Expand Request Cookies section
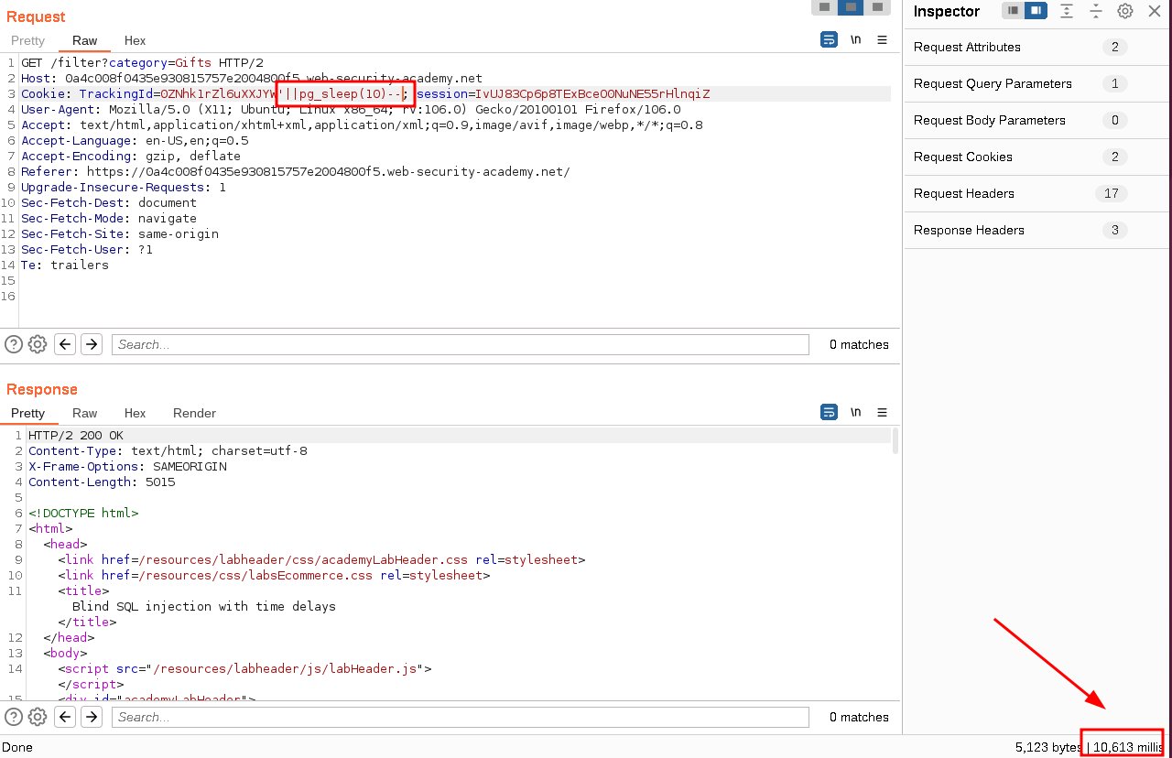 point(1038,157)
